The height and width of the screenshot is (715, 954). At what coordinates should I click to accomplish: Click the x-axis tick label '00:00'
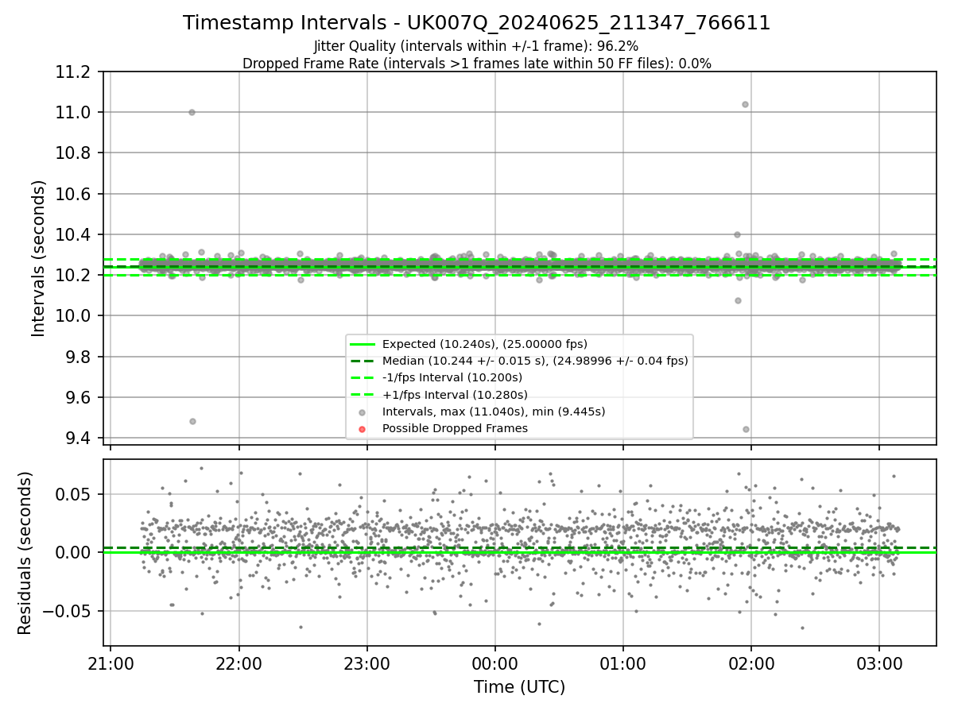tap(494, 663)
